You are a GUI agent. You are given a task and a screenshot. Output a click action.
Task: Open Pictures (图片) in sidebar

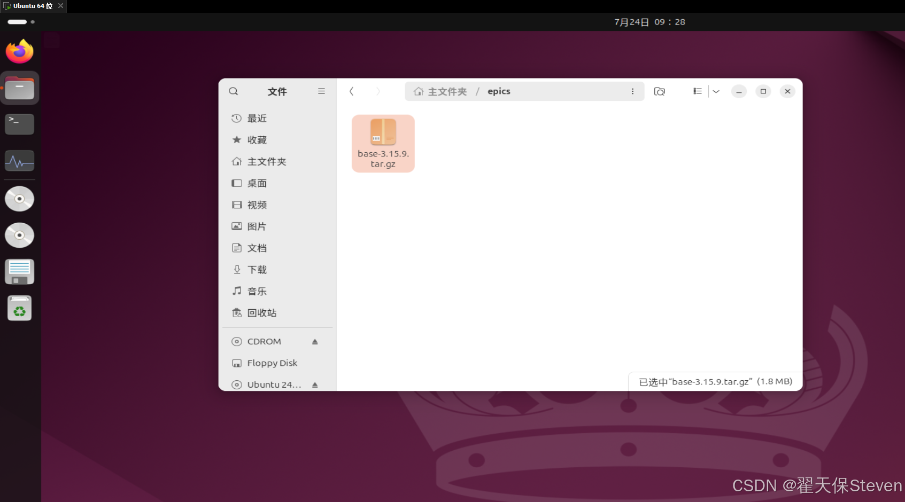tap(277, 226)
